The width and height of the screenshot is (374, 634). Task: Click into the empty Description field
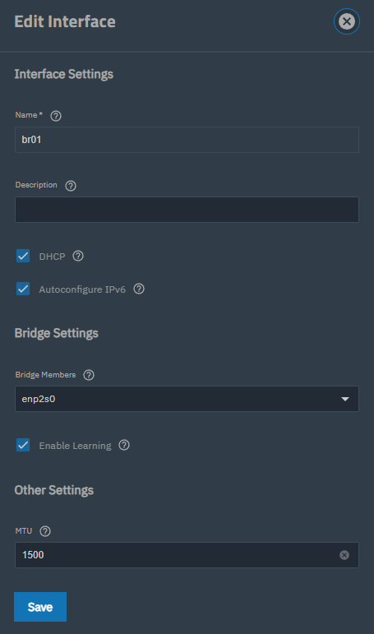[x=187, y=210]
